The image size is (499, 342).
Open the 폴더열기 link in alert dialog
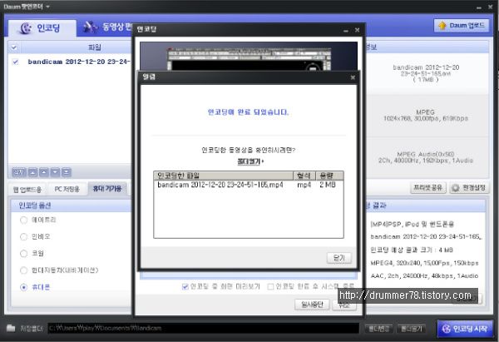pos(250,161)
